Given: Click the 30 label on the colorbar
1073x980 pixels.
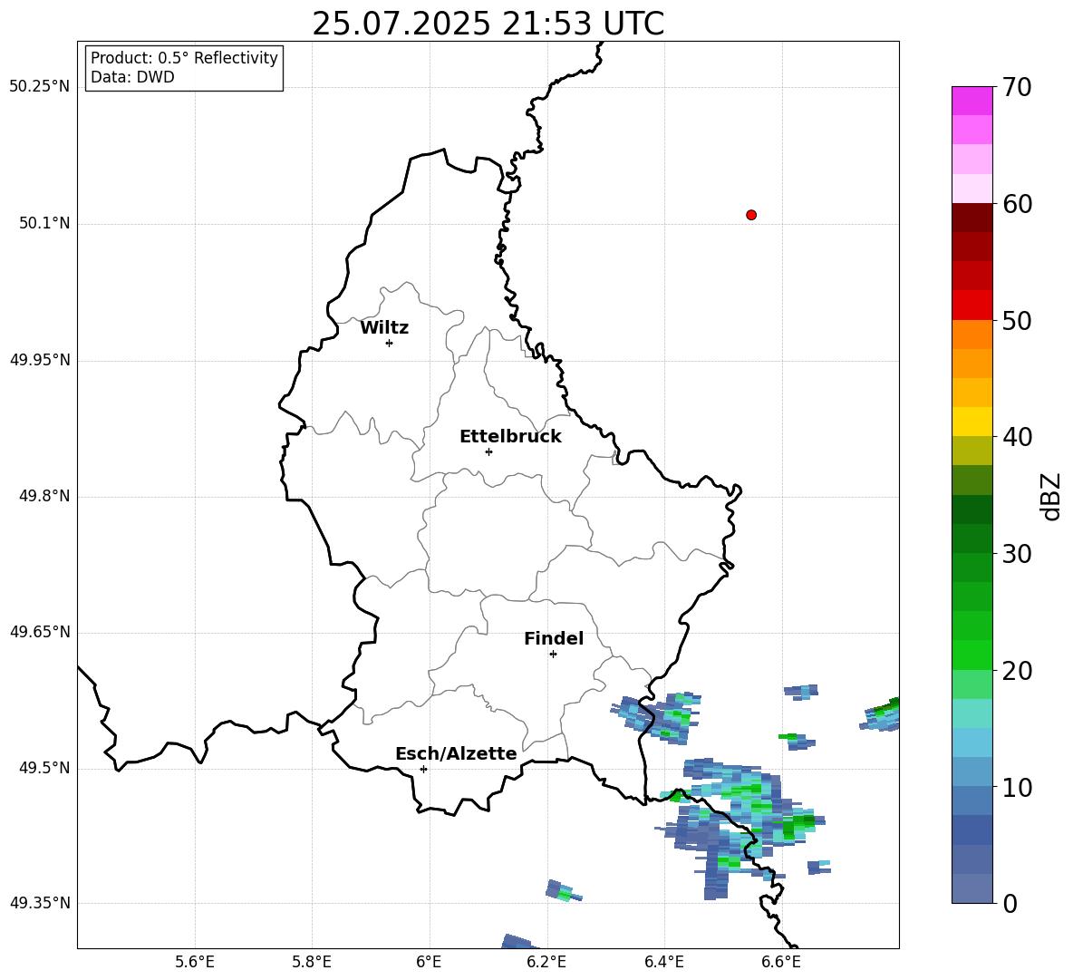Looking at the screenshot, I should point(1017,554).
